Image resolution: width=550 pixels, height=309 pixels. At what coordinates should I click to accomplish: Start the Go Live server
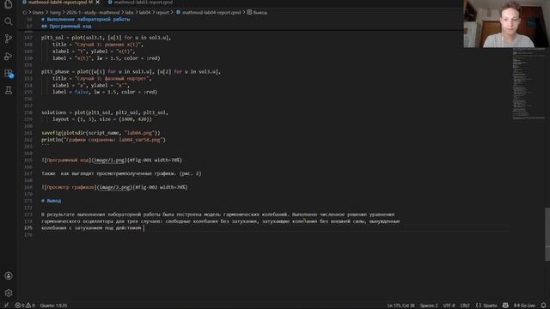524,306
